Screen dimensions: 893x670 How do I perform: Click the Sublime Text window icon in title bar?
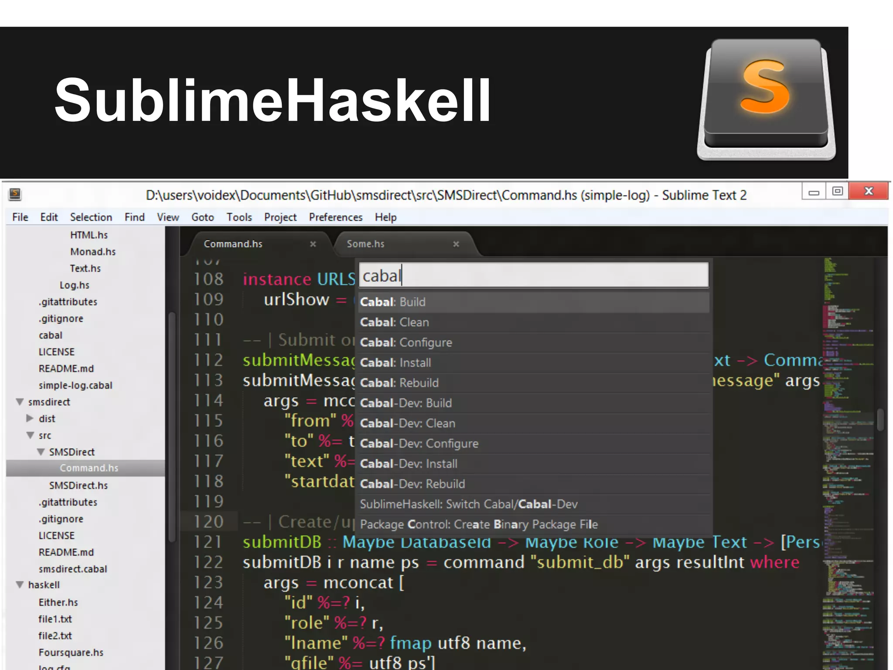15,194
